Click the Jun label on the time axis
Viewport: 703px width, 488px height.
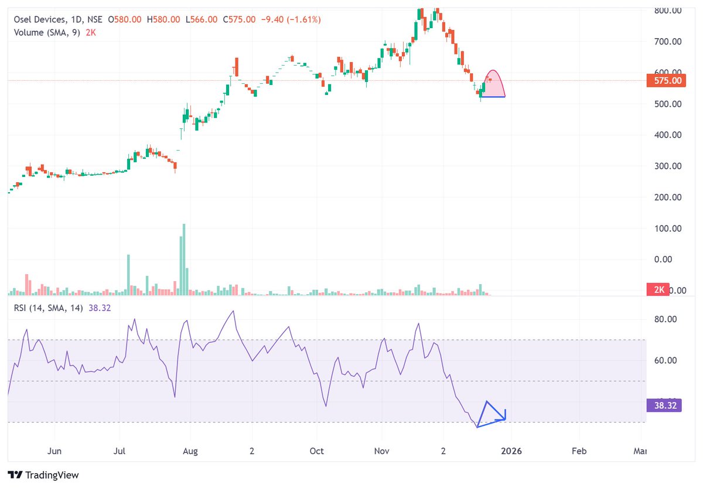click(54, 451)
